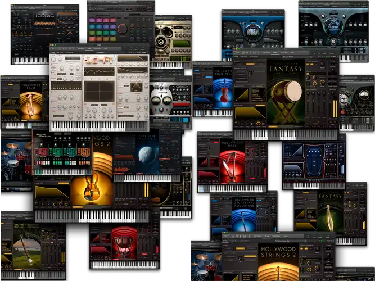The height and width of the screenshot is (281, 375).
Task: Click the ICONIC logo in the Iconic window
Action: (x=44, y=16)
